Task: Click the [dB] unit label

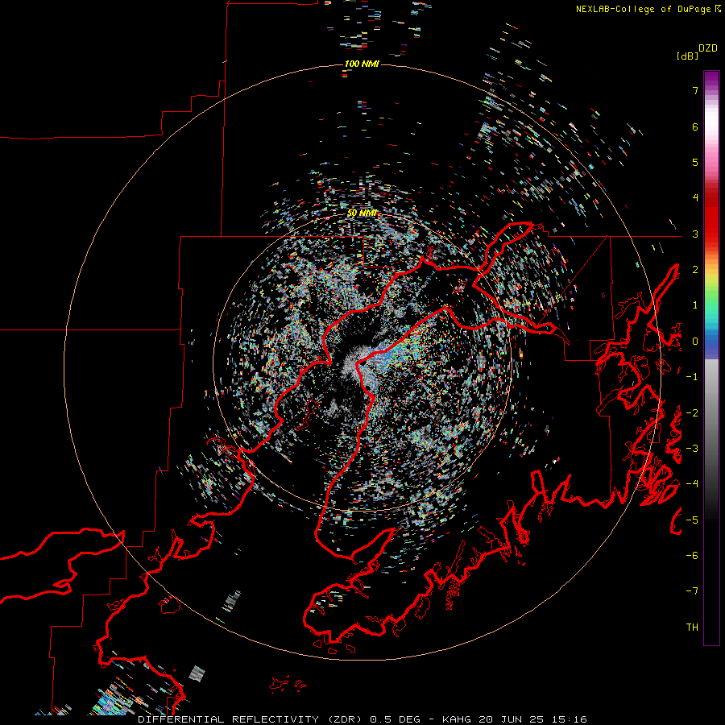Action: pyautogui.click(x=687, y=56)
